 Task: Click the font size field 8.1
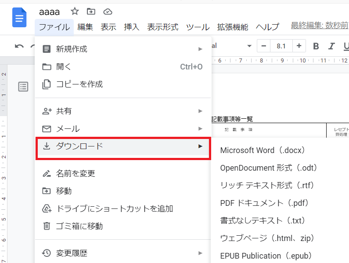pos(281,46)
